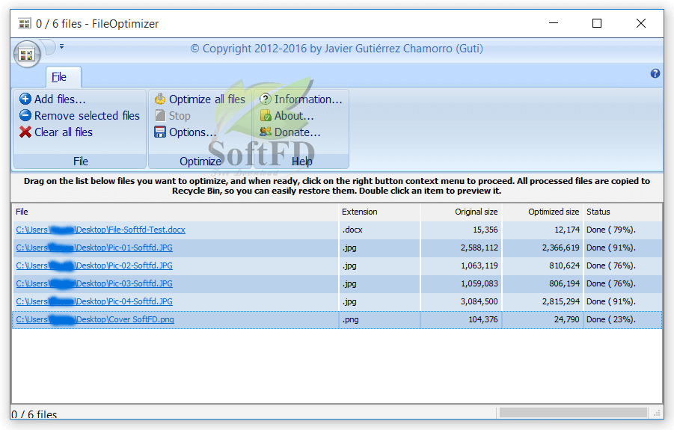Click the About... label
The image size is (674, 430).
tap(294, 116)
